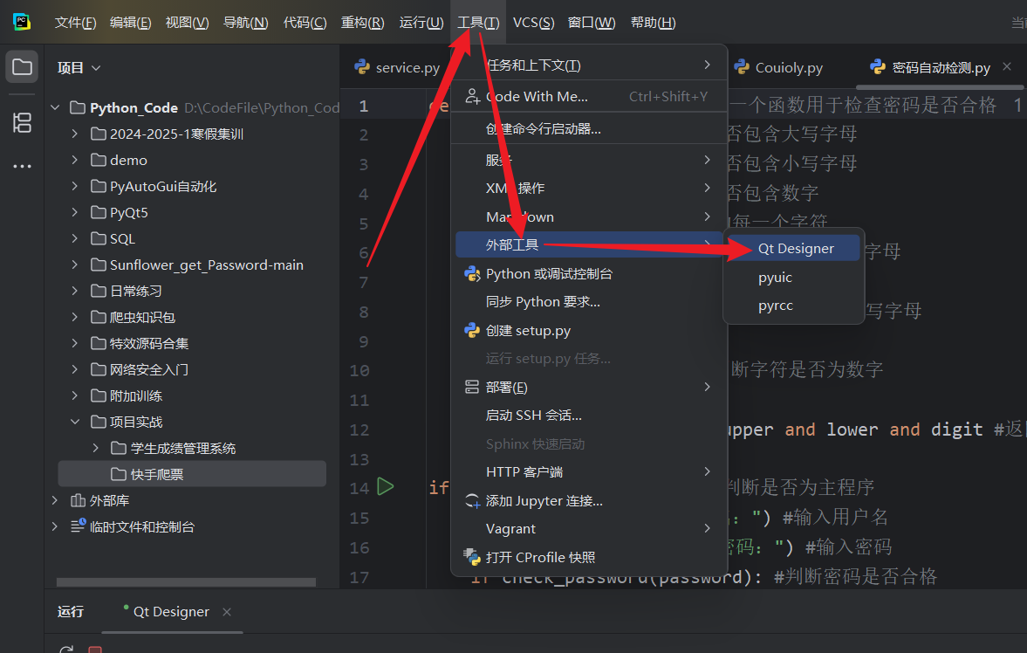Click the Add Jupyter connection icon
The height and width of the screenshot is (653, 1027).
[x=471, y=501]
